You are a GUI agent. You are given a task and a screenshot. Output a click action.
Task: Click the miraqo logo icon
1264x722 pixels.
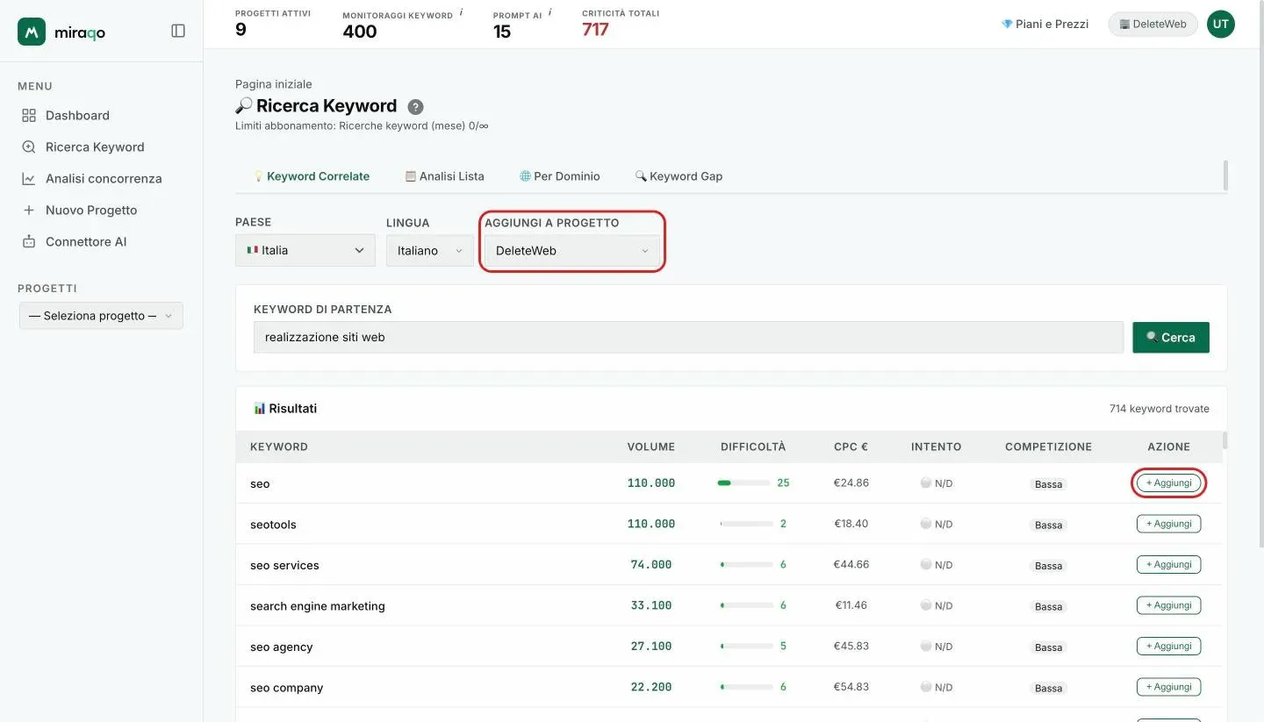pyautogui.click(x=32, y=32)
